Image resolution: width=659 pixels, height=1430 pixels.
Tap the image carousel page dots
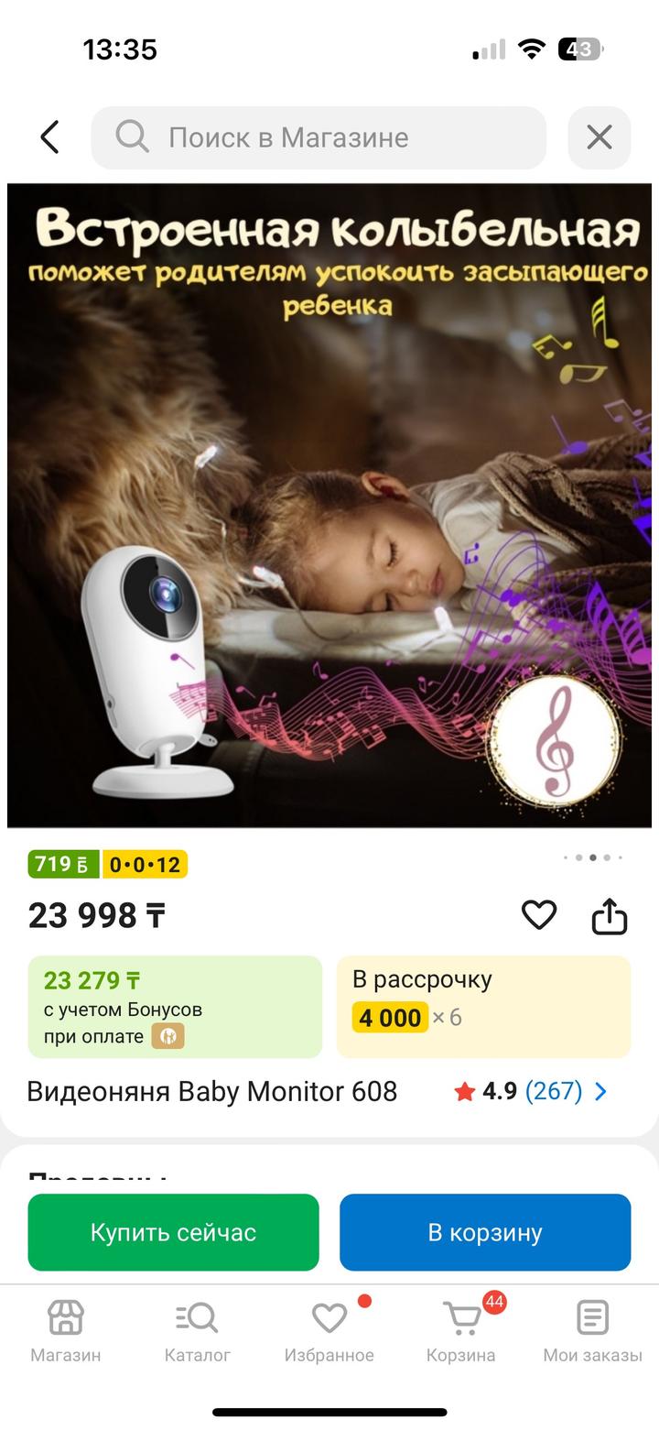tap(593, 857)
